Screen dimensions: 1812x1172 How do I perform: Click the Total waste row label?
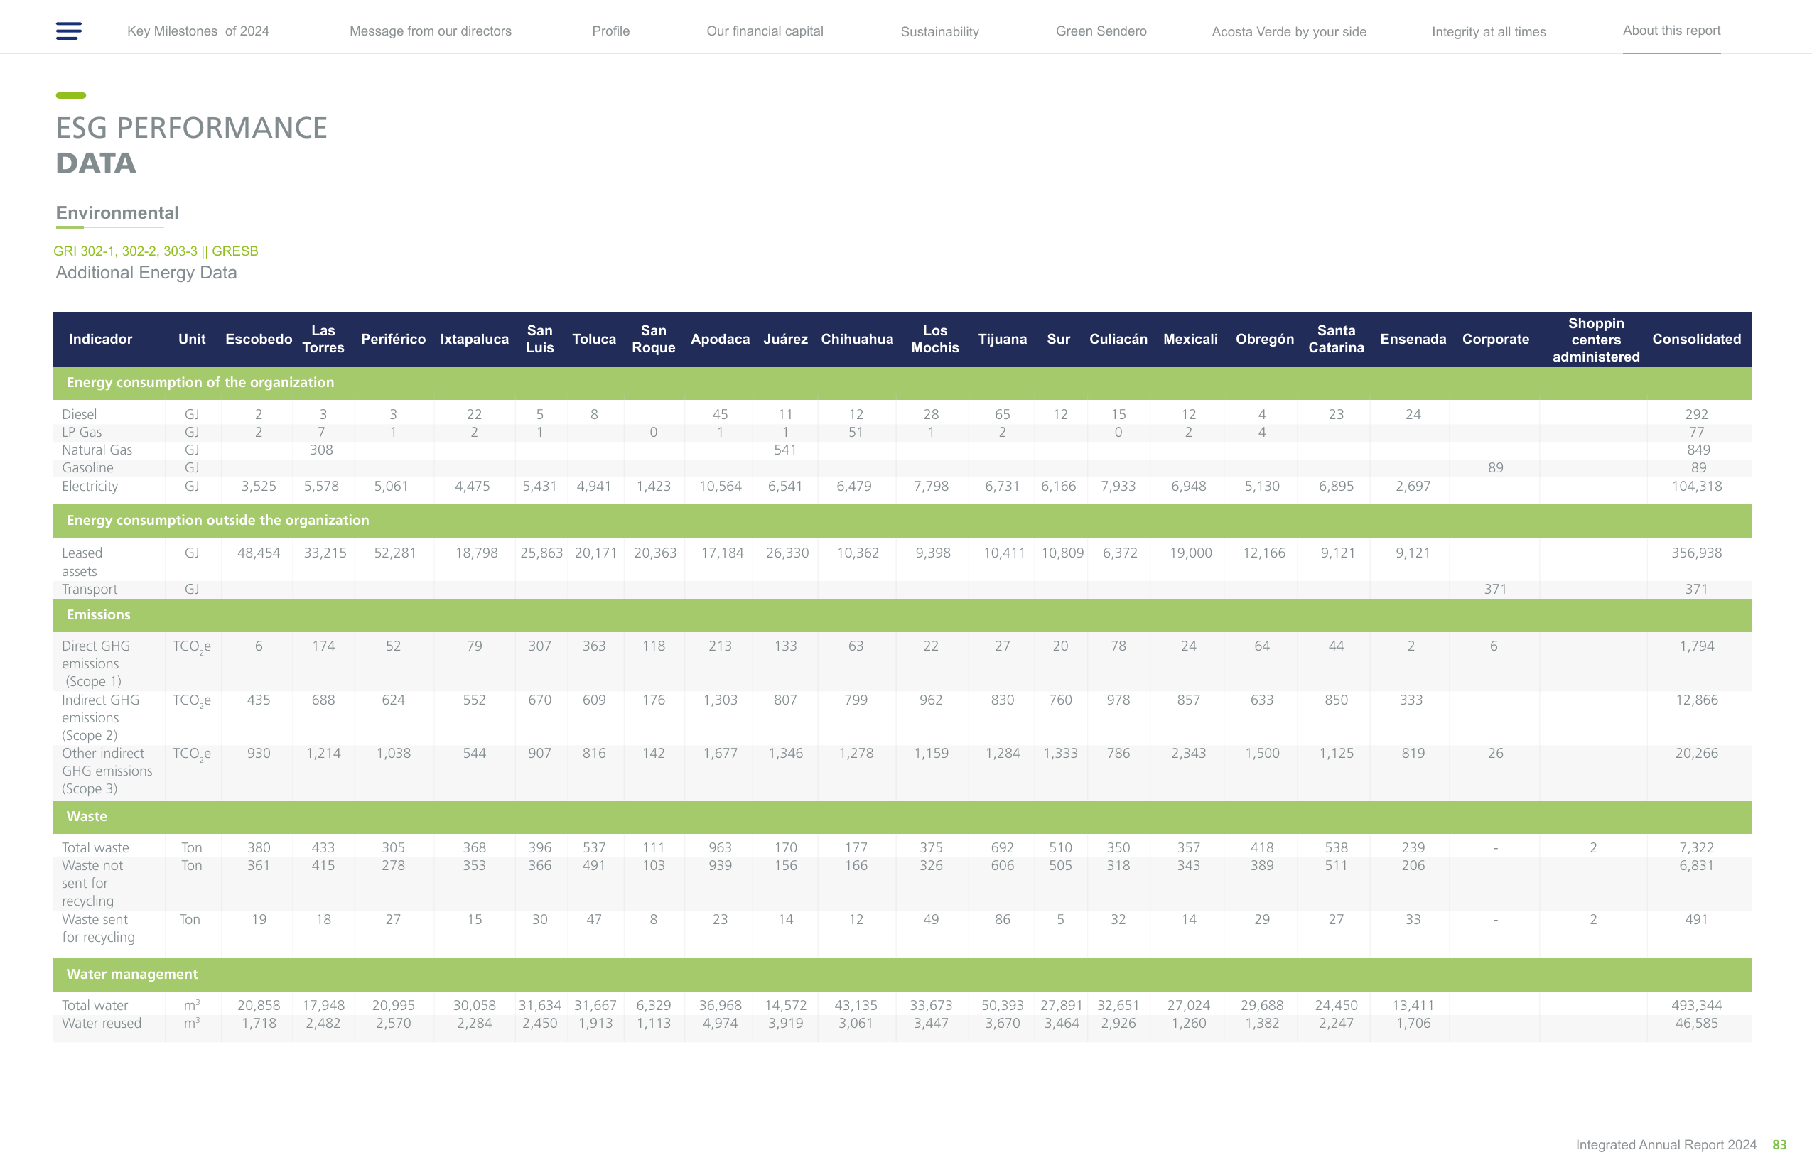point(95,848)
